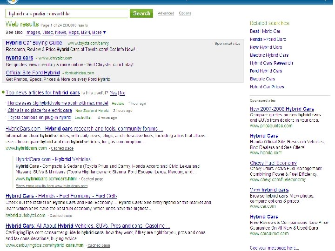Screen dimensions: 335x251
Task: Switch to Video results
Action: click(47, 32)
